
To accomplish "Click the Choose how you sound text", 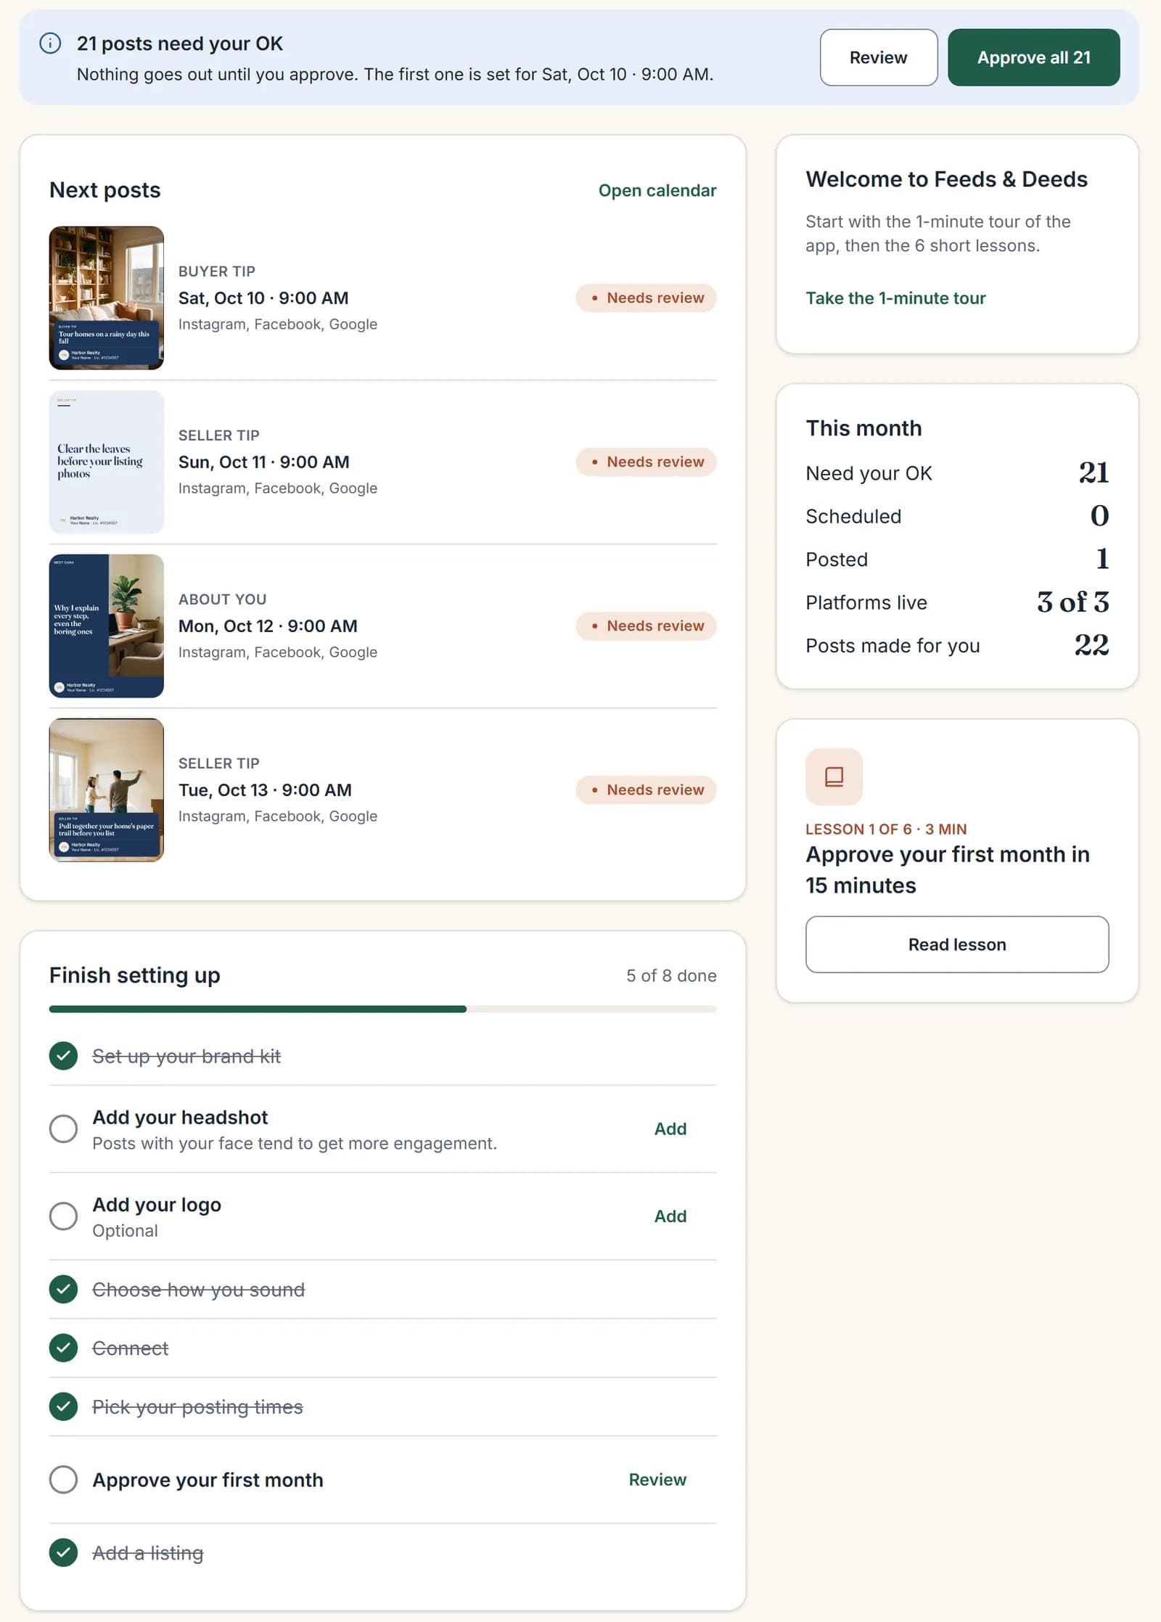I will click(198, 1290).
